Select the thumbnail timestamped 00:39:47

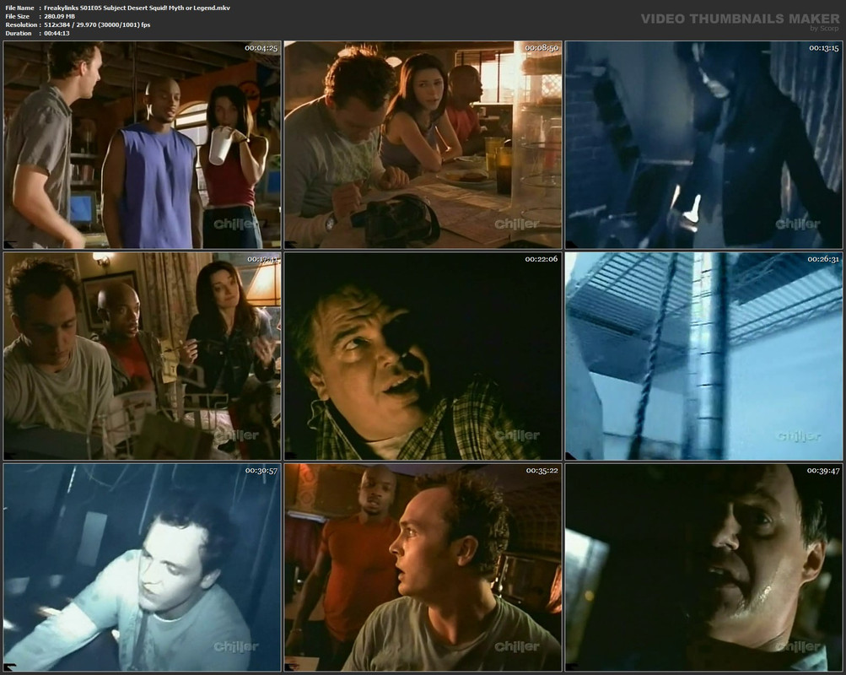(x=703, y=568)
